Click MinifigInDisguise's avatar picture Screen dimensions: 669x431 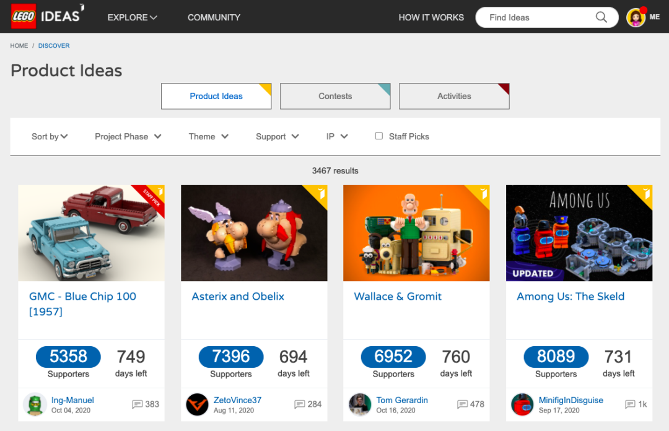click(x=522, y=404)
